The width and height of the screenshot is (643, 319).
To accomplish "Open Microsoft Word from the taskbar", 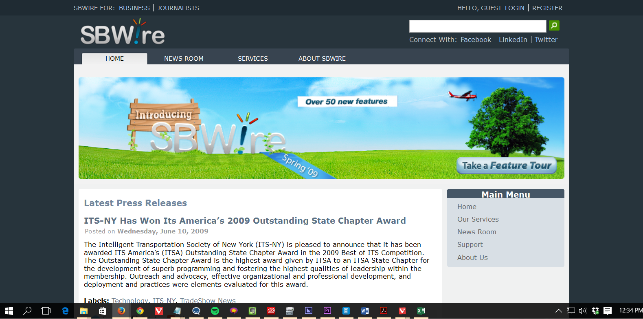I will click(365, 311).
